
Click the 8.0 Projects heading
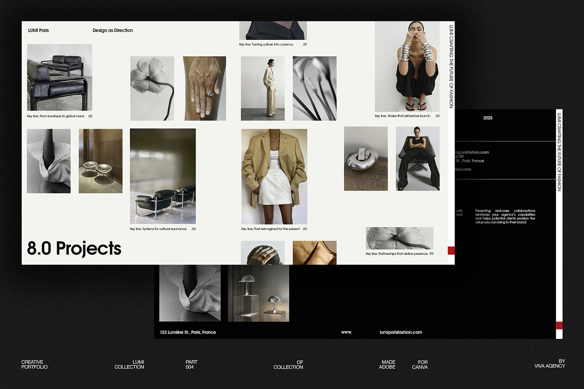point(74,248)
